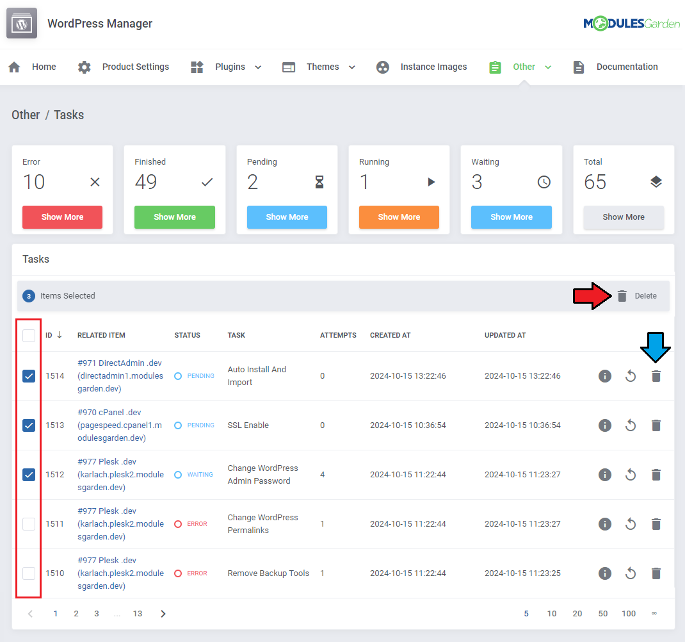Expand the Other dropdown chevron
Screen dimensions: 685x642
pyautogui.click(x=548, y=67)
